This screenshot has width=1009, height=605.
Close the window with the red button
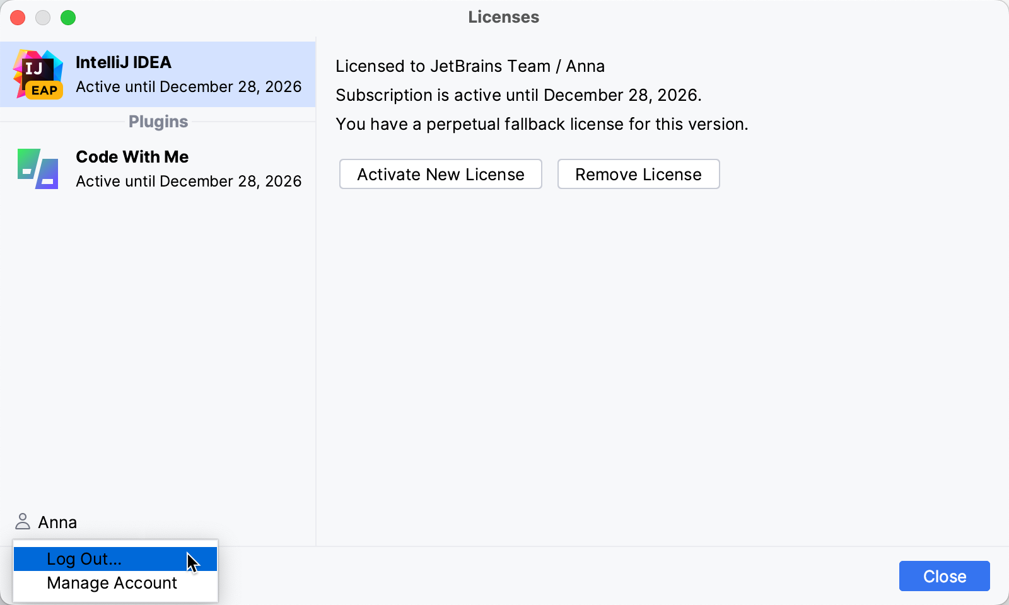(x=18, y=18)
